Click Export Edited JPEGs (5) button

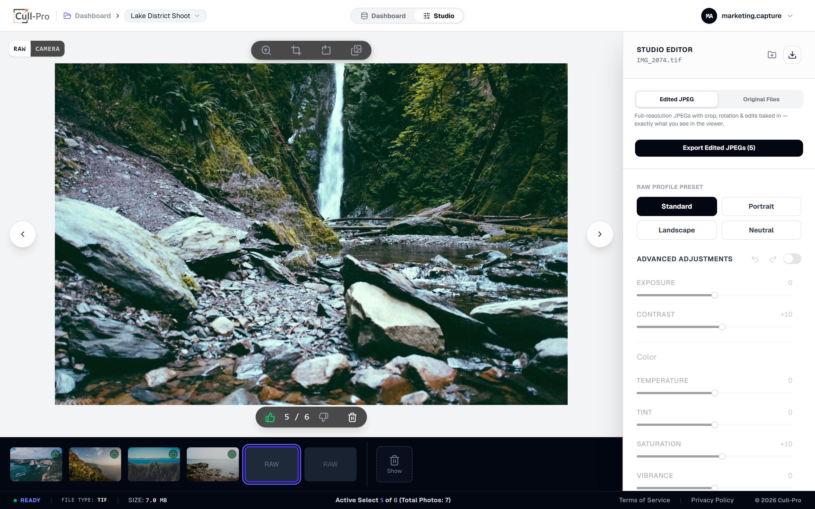click(x=719, y=148)
